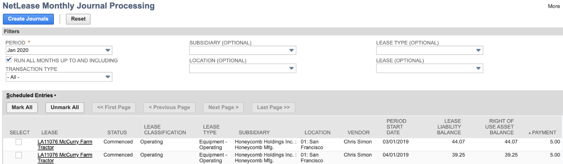Open the More menu
Image resolution: width=563 pixels, height=164 pixels.
[554, 6]
